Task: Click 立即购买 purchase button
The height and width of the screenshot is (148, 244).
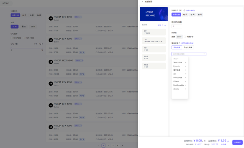Action: coord(237,142)
